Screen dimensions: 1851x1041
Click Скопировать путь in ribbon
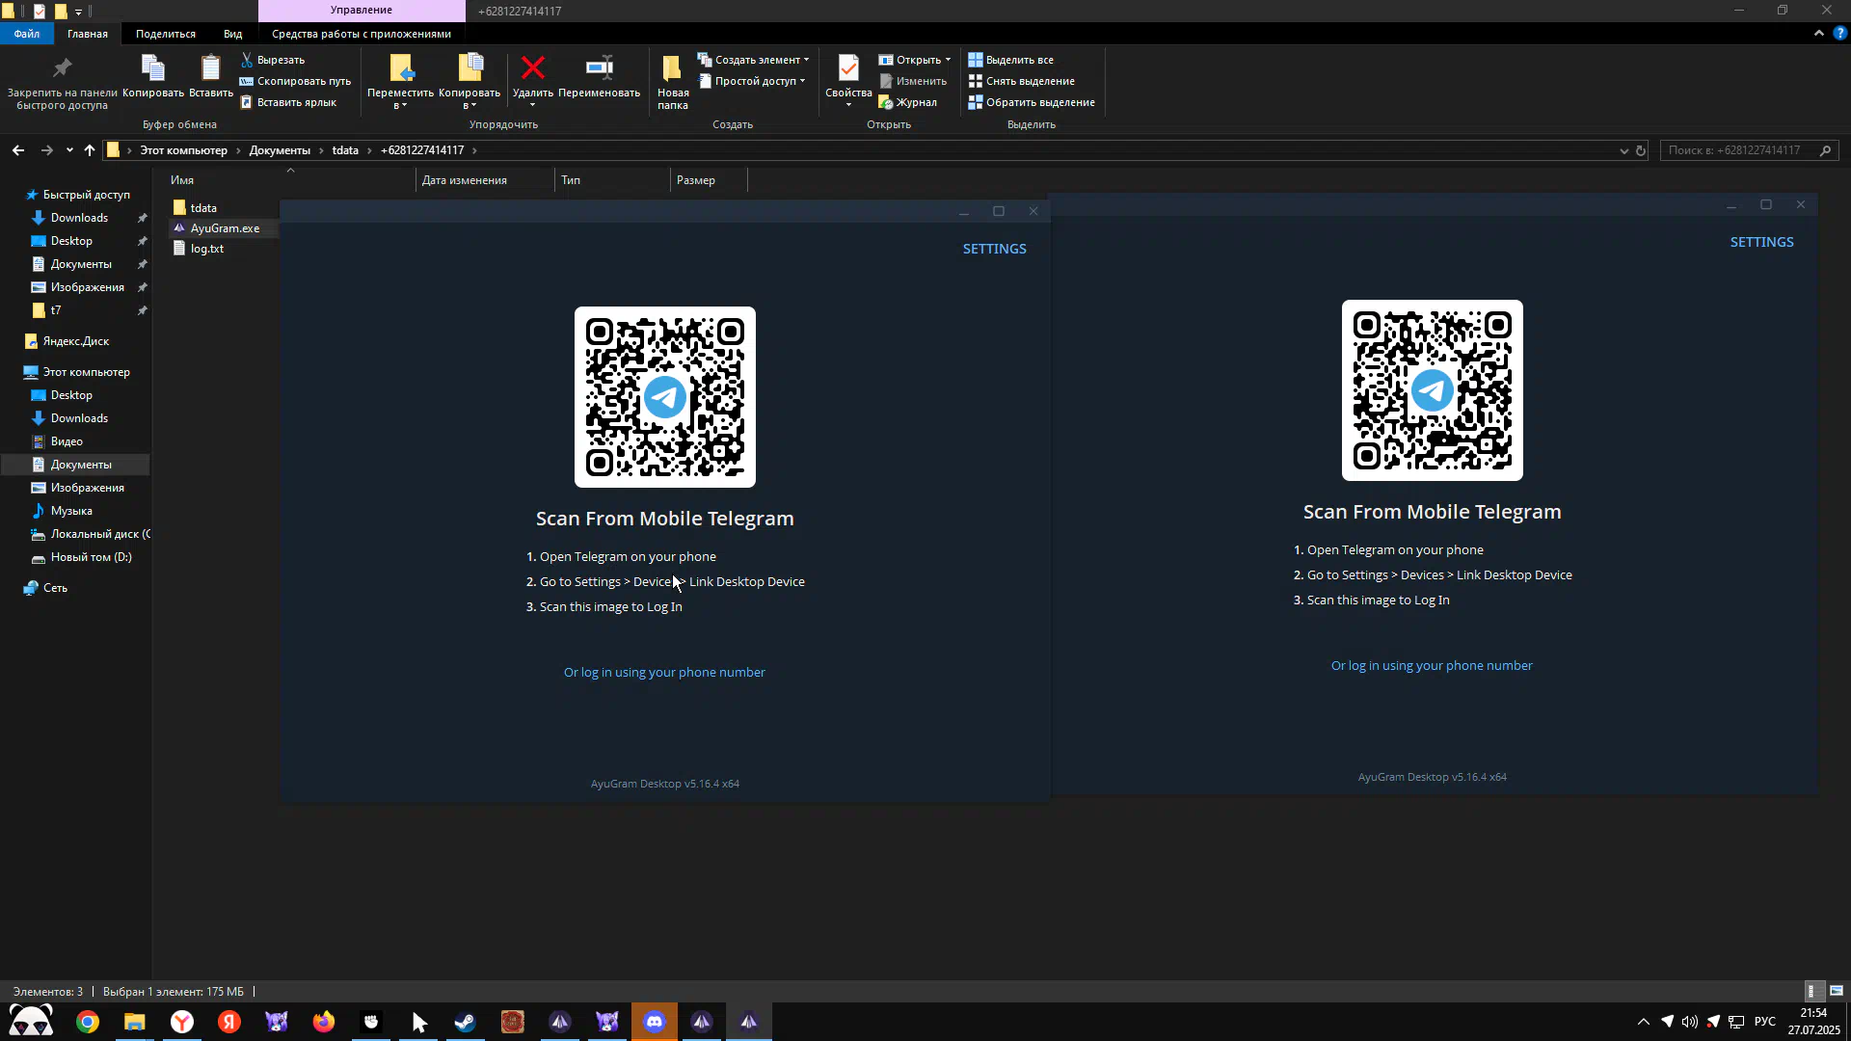pyautogui.click(x=295, y=81)
